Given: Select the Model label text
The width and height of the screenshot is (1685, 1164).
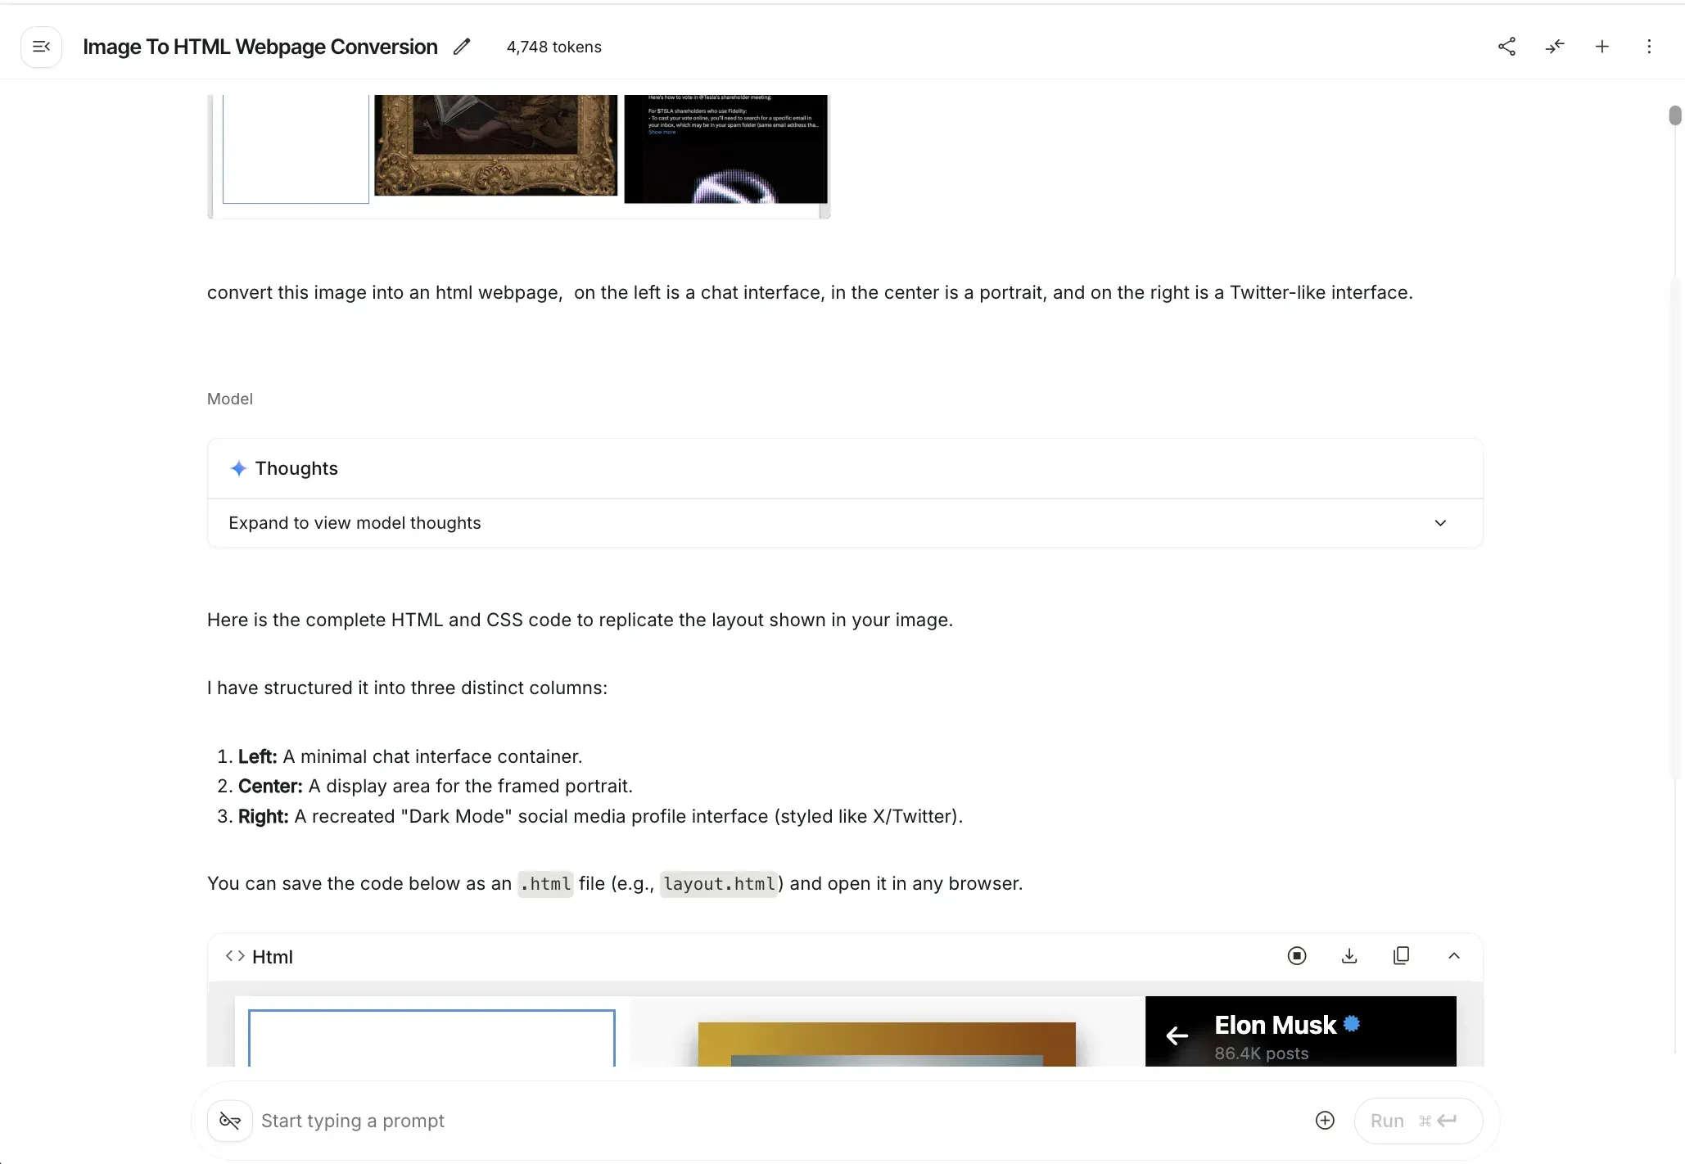Looking at the screenshot, I should click(230, 399).
